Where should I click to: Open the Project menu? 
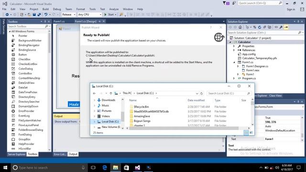[x=34, y=9]
